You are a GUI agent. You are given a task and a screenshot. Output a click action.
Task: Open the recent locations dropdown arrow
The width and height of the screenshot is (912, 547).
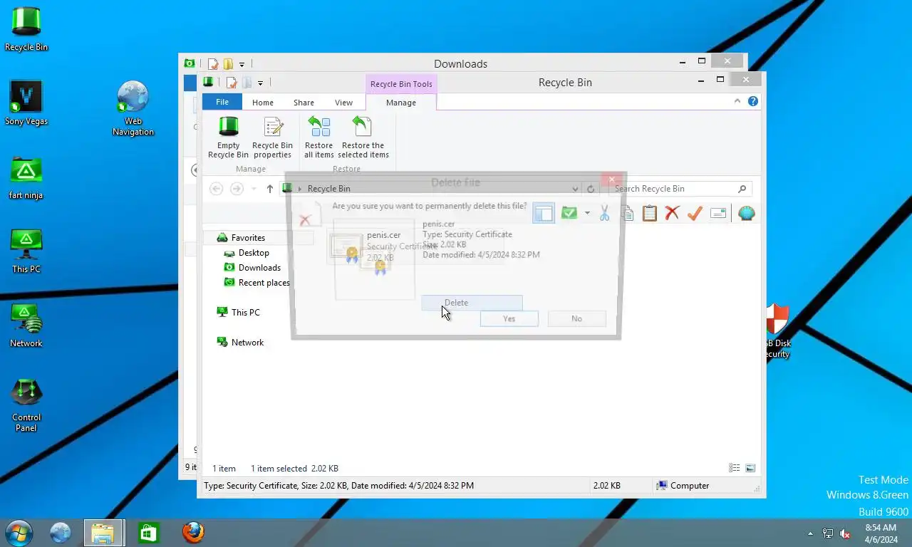254,189
